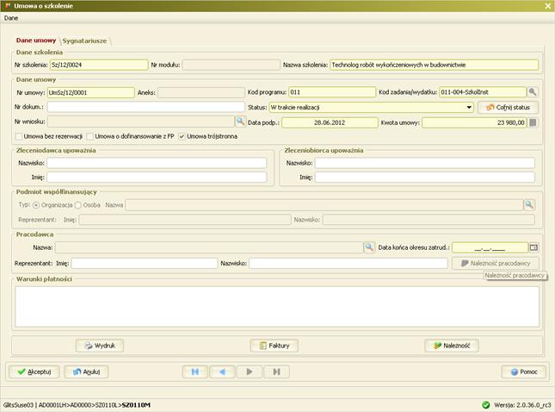Click the Nr umowy field

pyautogui.click(x=91, y=92)
